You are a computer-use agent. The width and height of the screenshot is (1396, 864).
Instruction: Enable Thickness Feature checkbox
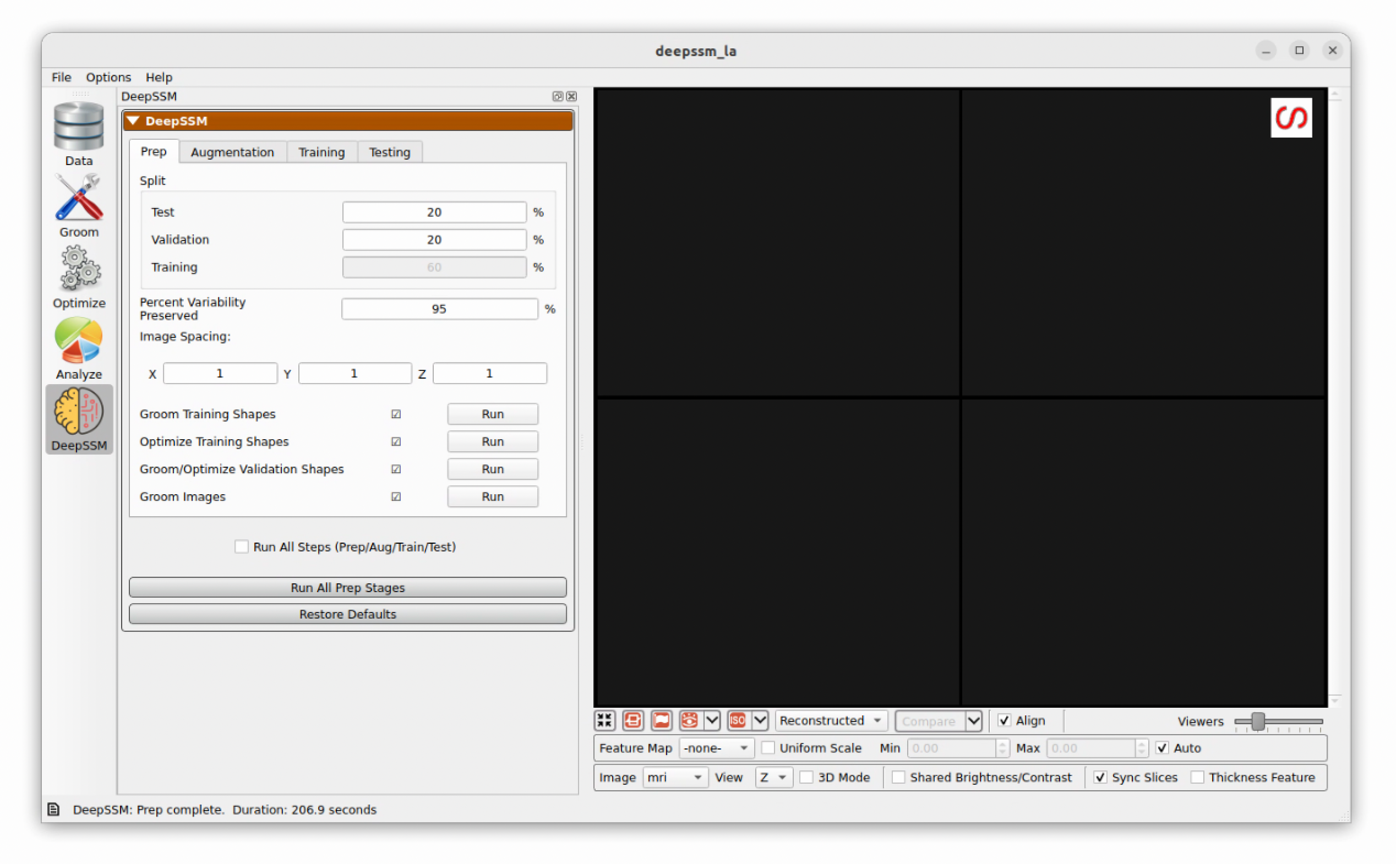(x=1197, y=778)
